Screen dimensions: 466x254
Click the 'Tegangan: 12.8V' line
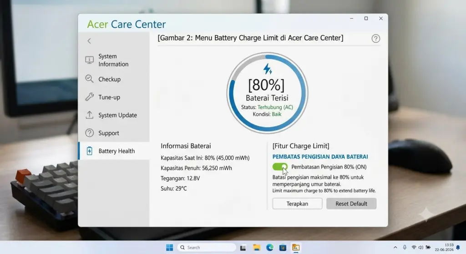pyautogui.click(x=180, y=178)
